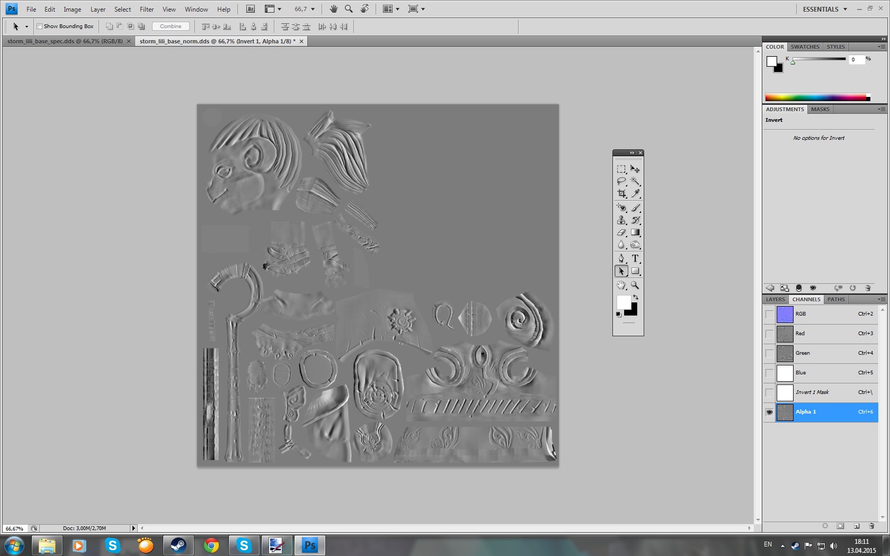
Task: Close the storm_lili_base_norm.dds document tab
Action: 301,41
